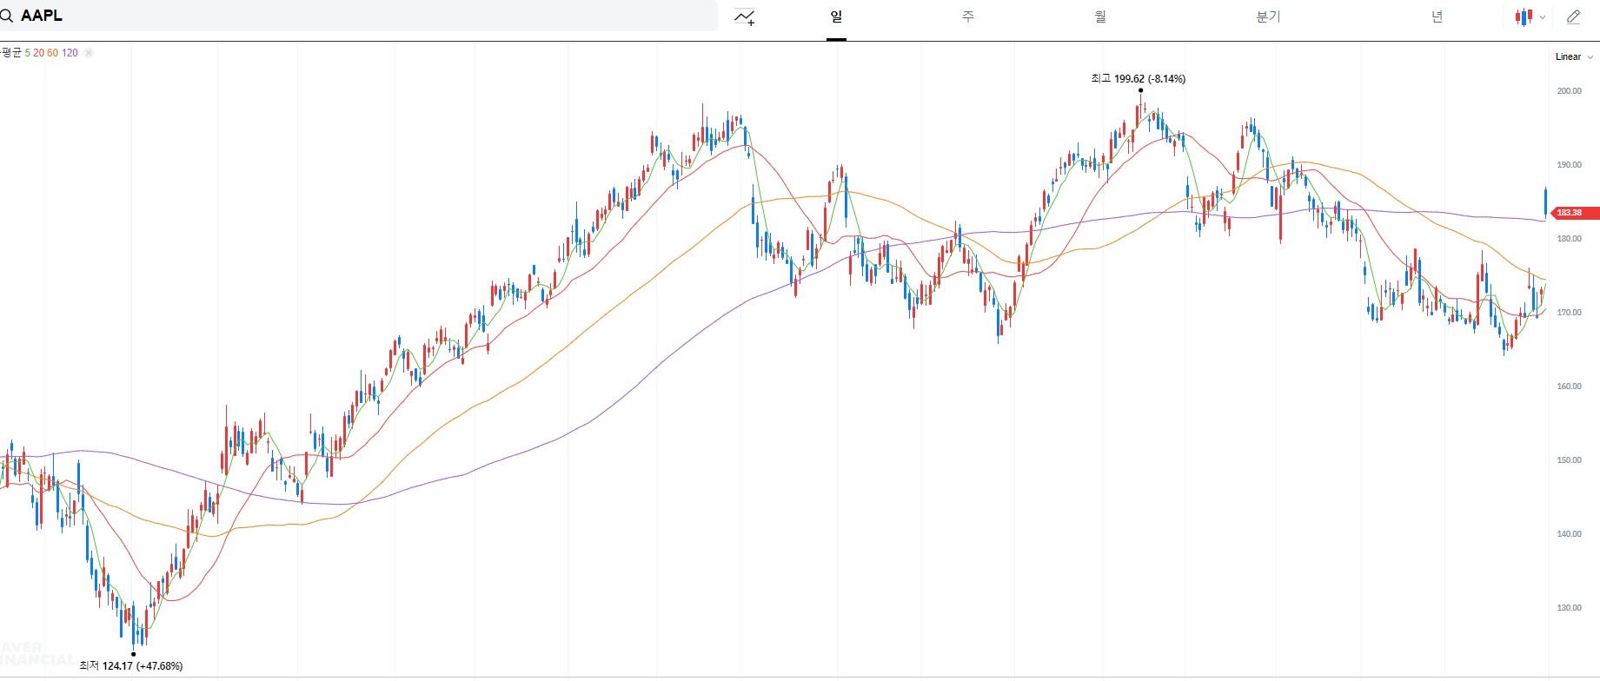Click the 190.00 price axis label

pos(1570,165)
